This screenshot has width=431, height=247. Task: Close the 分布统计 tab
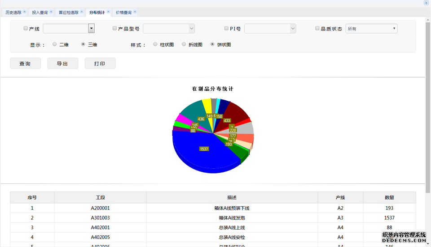click(x=108, y=12)
